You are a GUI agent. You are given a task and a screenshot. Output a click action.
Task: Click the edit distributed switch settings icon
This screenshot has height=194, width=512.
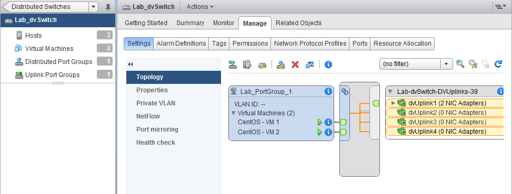pyautogui.click(x=262, y=65)
